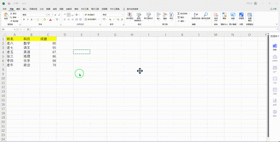Click the Copy (复制) icon
This screenshot has height=142, width=280.
[11, 17]
